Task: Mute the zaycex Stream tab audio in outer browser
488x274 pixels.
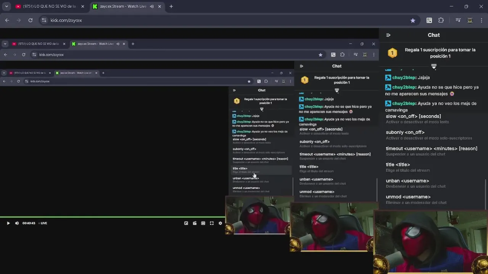Action: [x=152, y=6]
